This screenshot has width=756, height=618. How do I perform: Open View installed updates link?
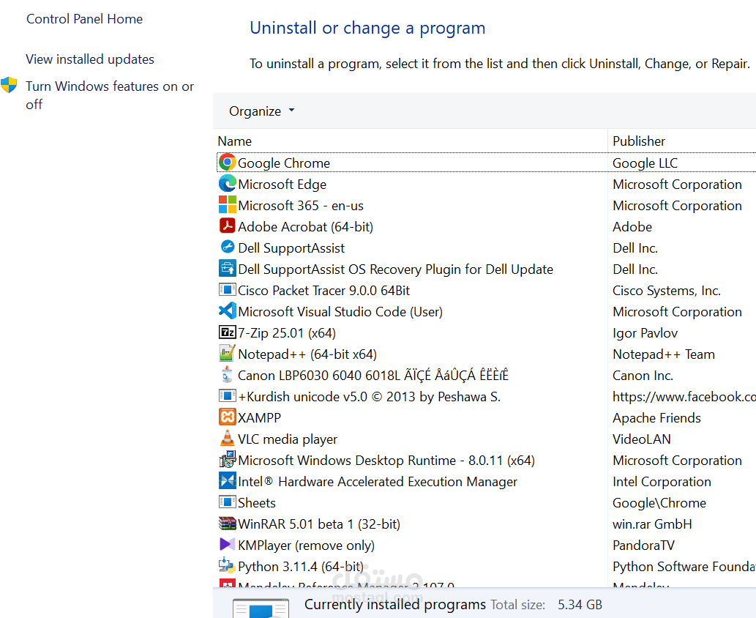90,59
